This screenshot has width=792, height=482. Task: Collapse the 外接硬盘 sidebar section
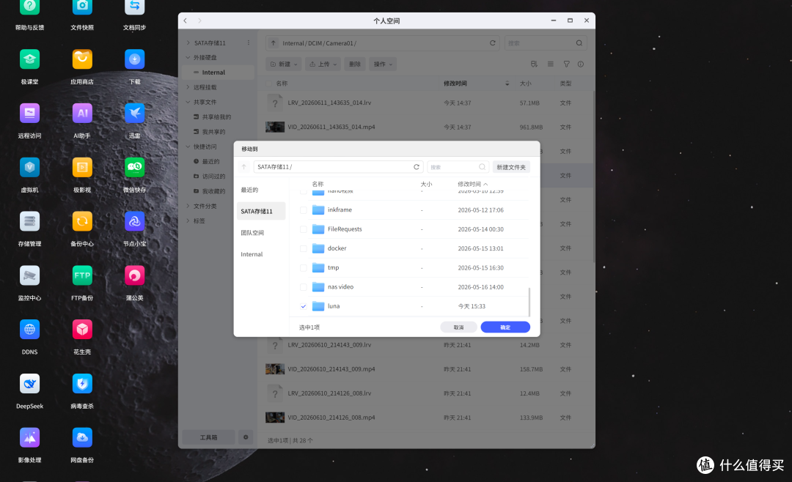188,58
